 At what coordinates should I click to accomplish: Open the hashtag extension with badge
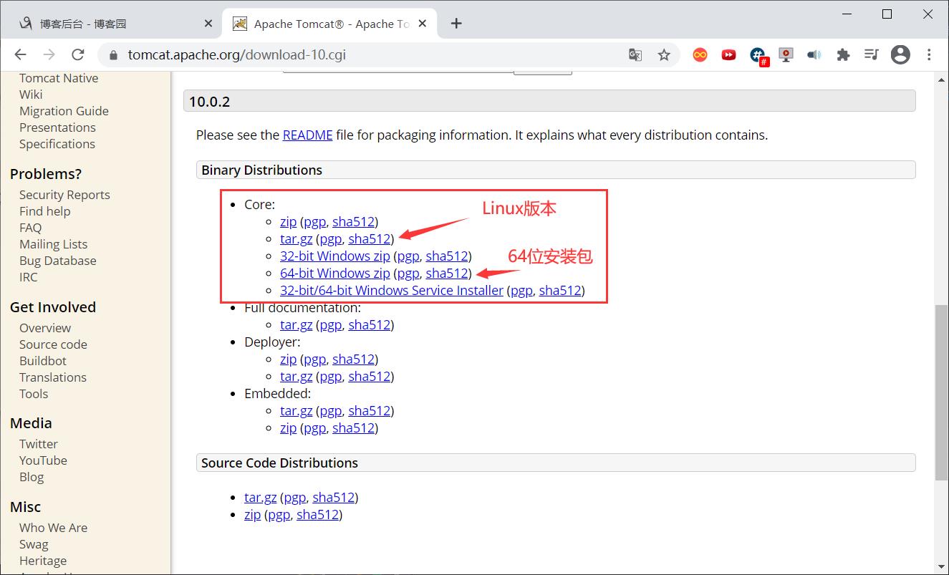tap(758, 56)
